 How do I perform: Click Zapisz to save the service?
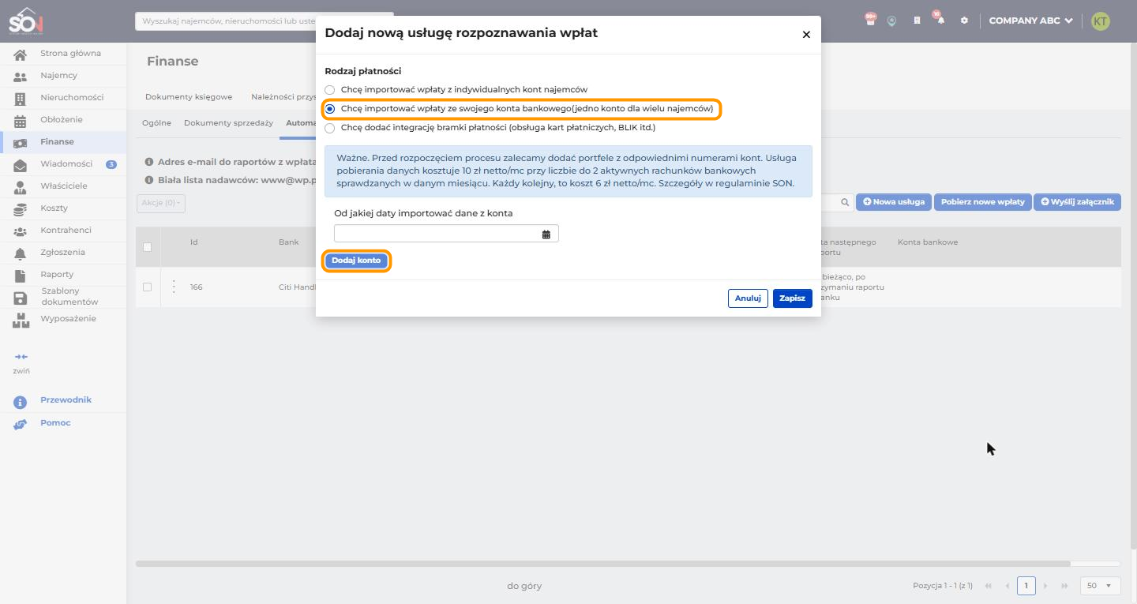(x=792, y=298)
